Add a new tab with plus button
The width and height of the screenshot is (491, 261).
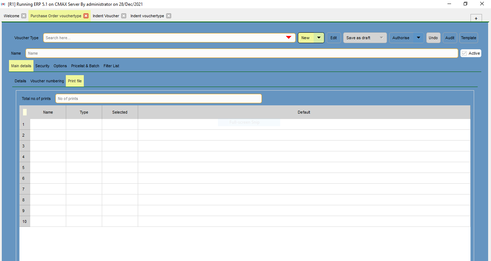(x=476, y=18)
